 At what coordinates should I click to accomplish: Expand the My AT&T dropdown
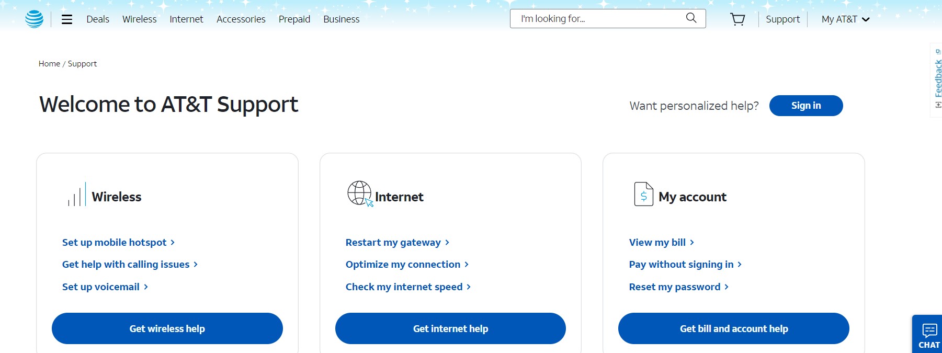(844, 19)
